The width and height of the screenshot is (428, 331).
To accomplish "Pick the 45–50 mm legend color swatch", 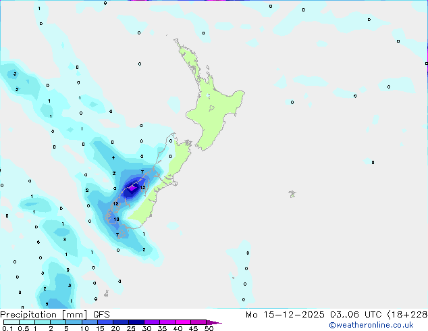I will pyautogui.click(x=198, y=322).
